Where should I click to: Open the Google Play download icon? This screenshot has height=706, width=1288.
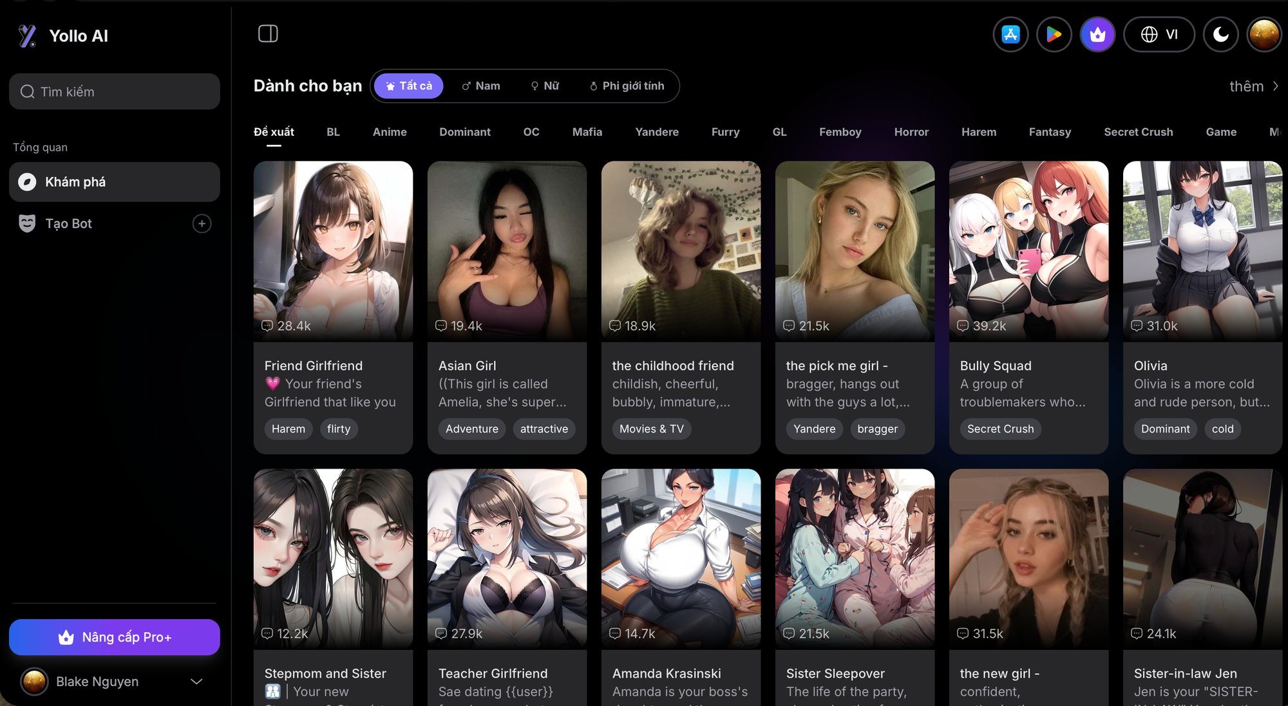click(x=1054, y=34)
